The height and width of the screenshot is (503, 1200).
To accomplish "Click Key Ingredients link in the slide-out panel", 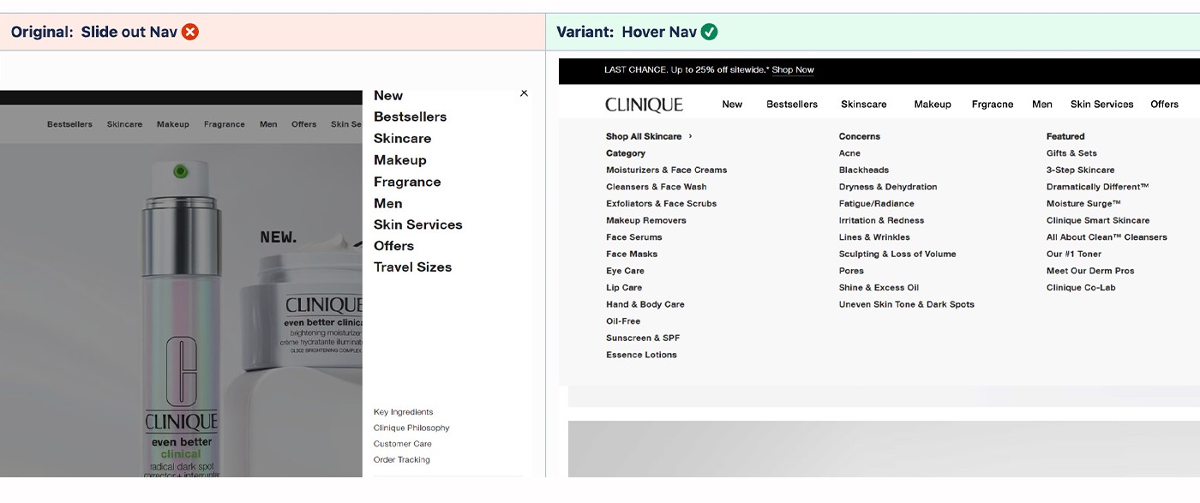I will (403, 412).
